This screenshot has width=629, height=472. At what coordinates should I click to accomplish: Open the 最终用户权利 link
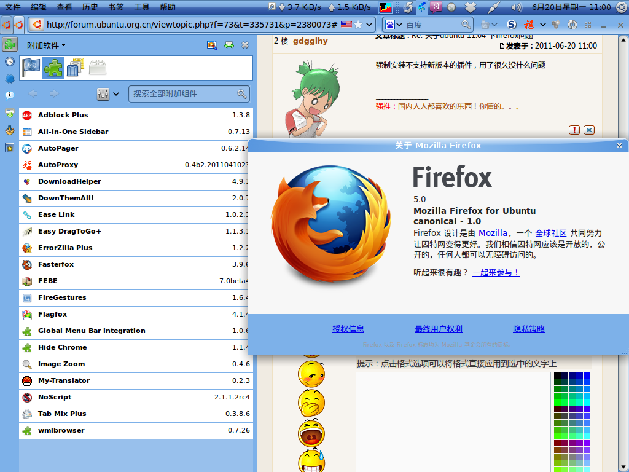tap(439, 329)
